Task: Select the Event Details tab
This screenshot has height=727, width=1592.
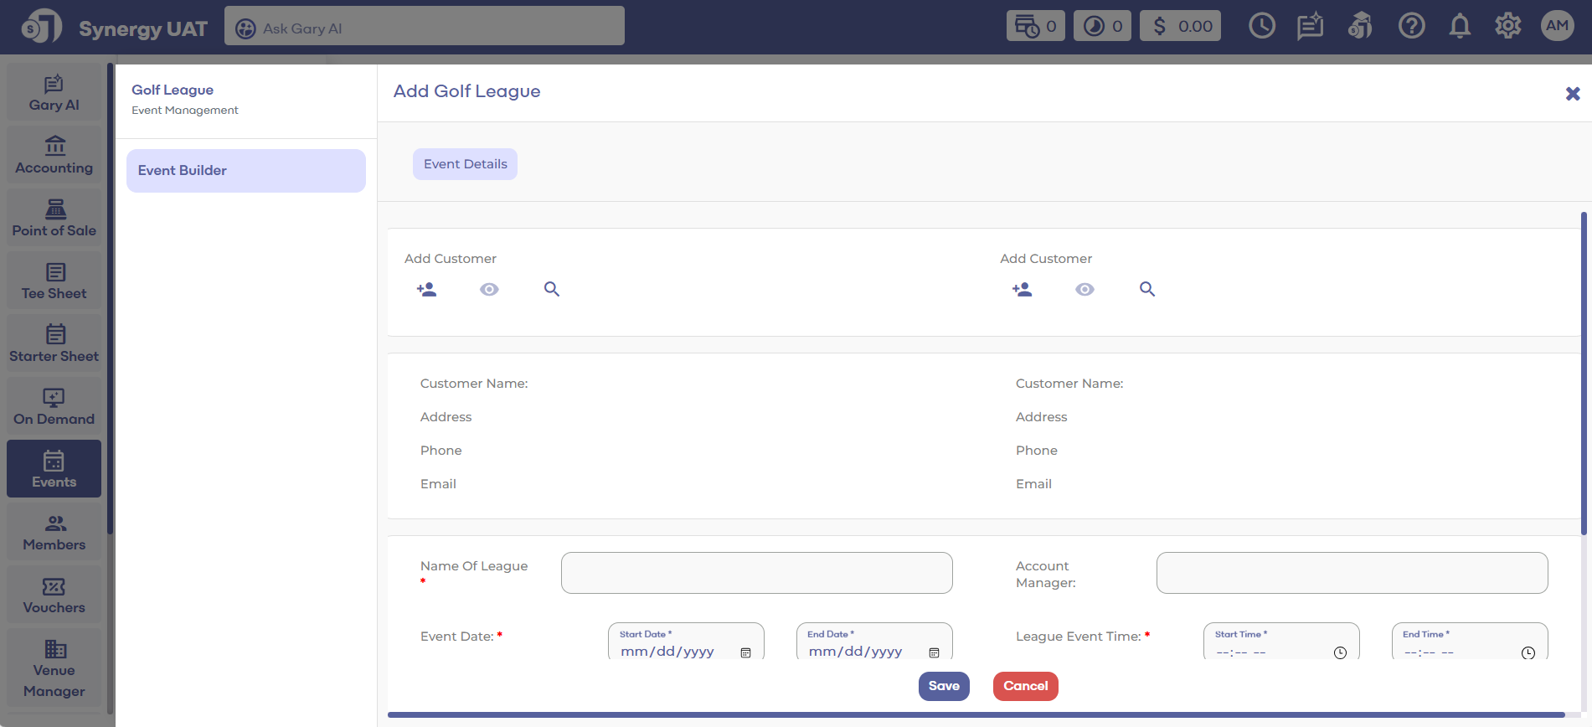Action: 465,164
